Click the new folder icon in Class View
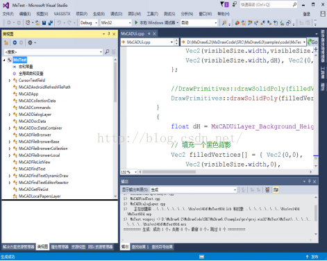Screen dimensions: 327x261 pyautogui.click(x=6, y=42)
